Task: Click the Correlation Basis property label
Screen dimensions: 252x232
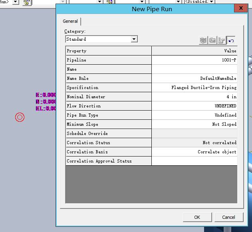Action: pyautogui.click(x=109, y=152)
